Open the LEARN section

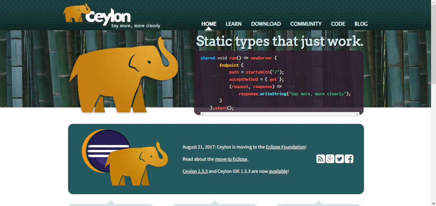[x=233, y=24]
